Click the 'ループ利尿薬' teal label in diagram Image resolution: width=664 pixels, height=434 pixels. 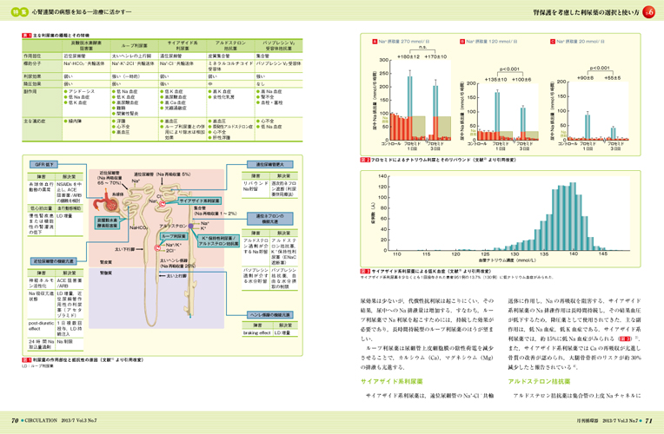174,236
